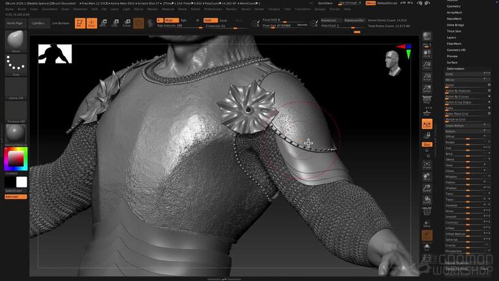The image size is (499, 281).
Task: Open the Texture Off slot
Action: point(16,112)
